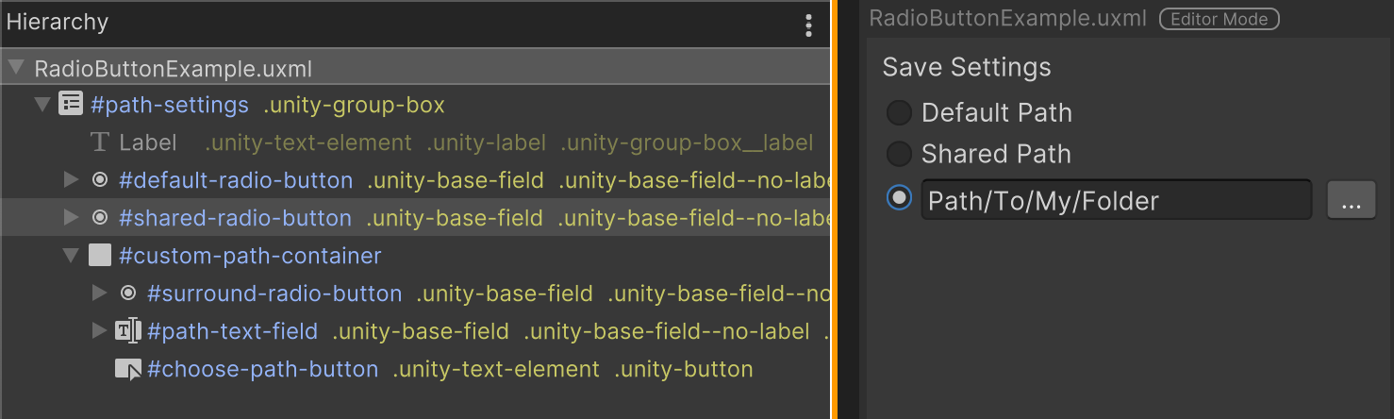Click the radio icon beside #shared-radio-button
1394x419 pixels.
tap(100, 218)
